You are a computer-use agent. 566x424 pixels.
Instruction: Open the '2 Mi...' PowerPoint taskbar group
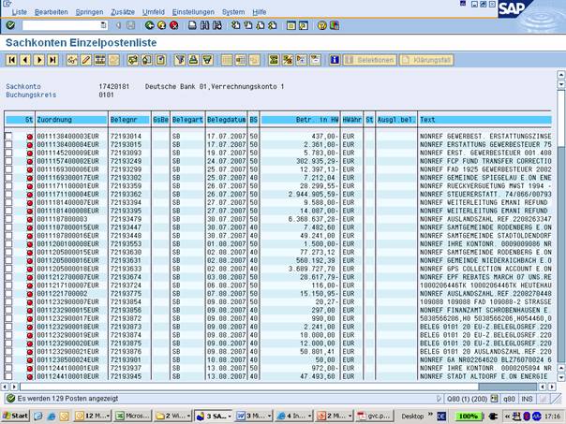pyautogui.click(x=334, y=417)
